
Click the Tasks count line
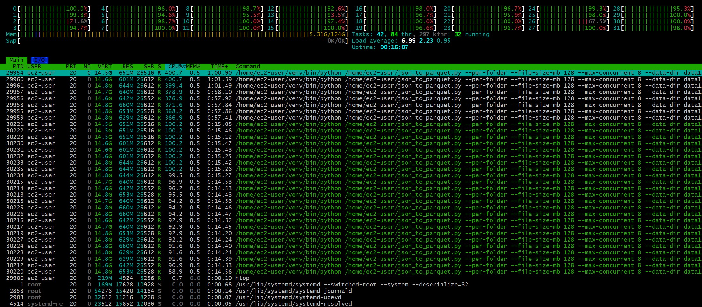(x=421, y=34)
